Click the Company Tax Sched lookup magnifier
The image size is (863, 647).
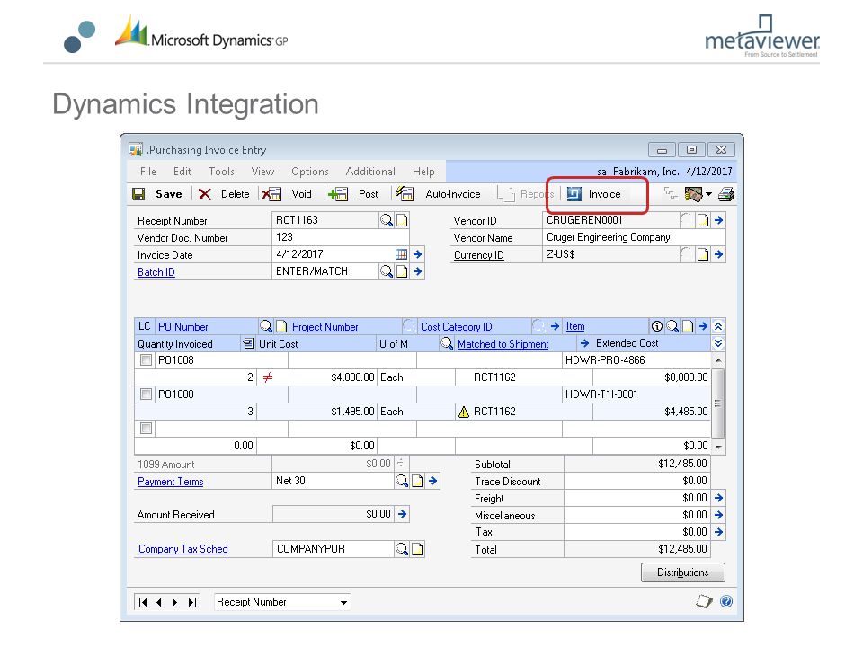coord(402,548)
